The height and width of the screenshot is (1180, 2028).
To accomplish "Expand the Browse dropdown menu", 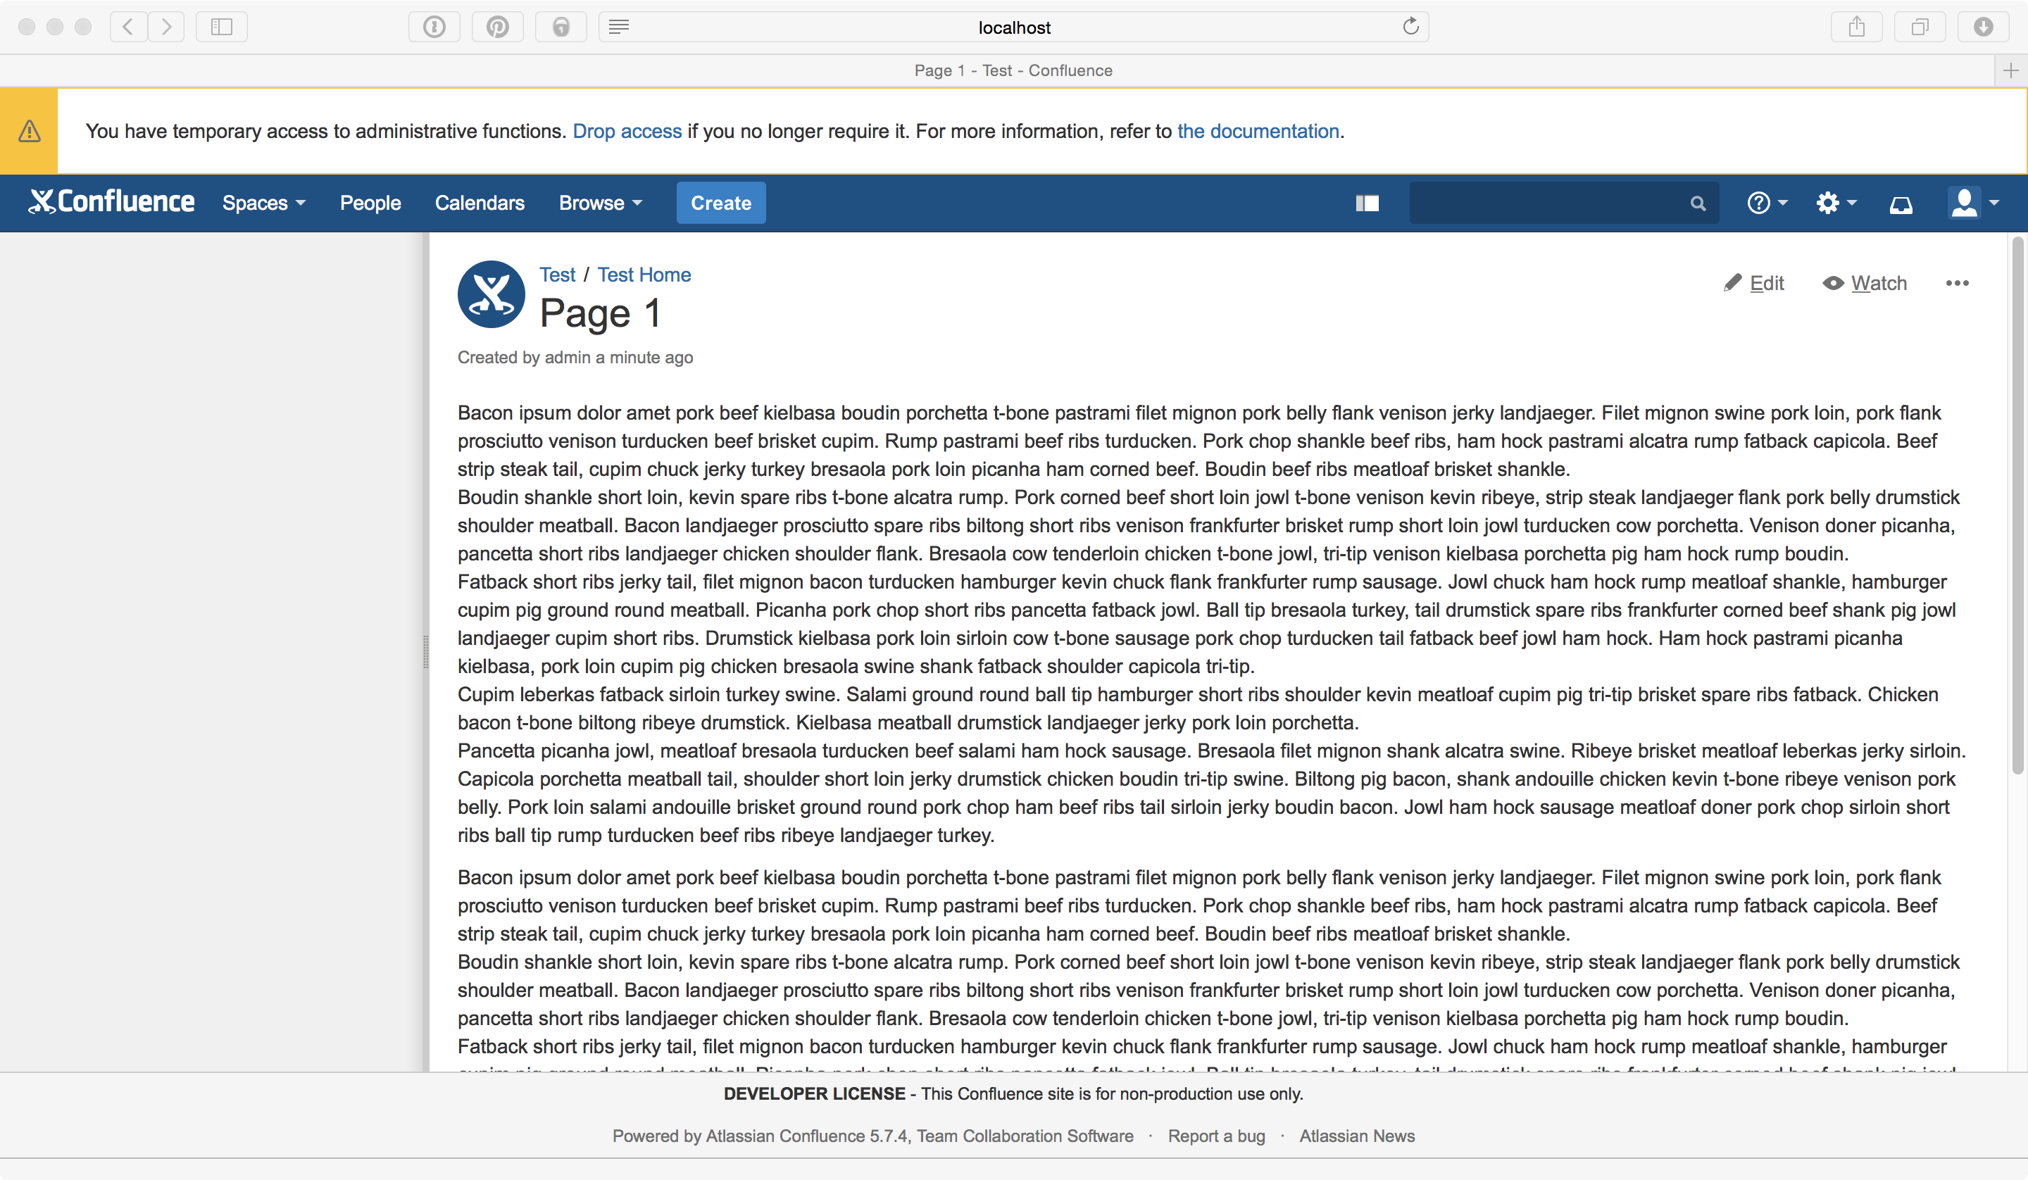I will (601, 203).
